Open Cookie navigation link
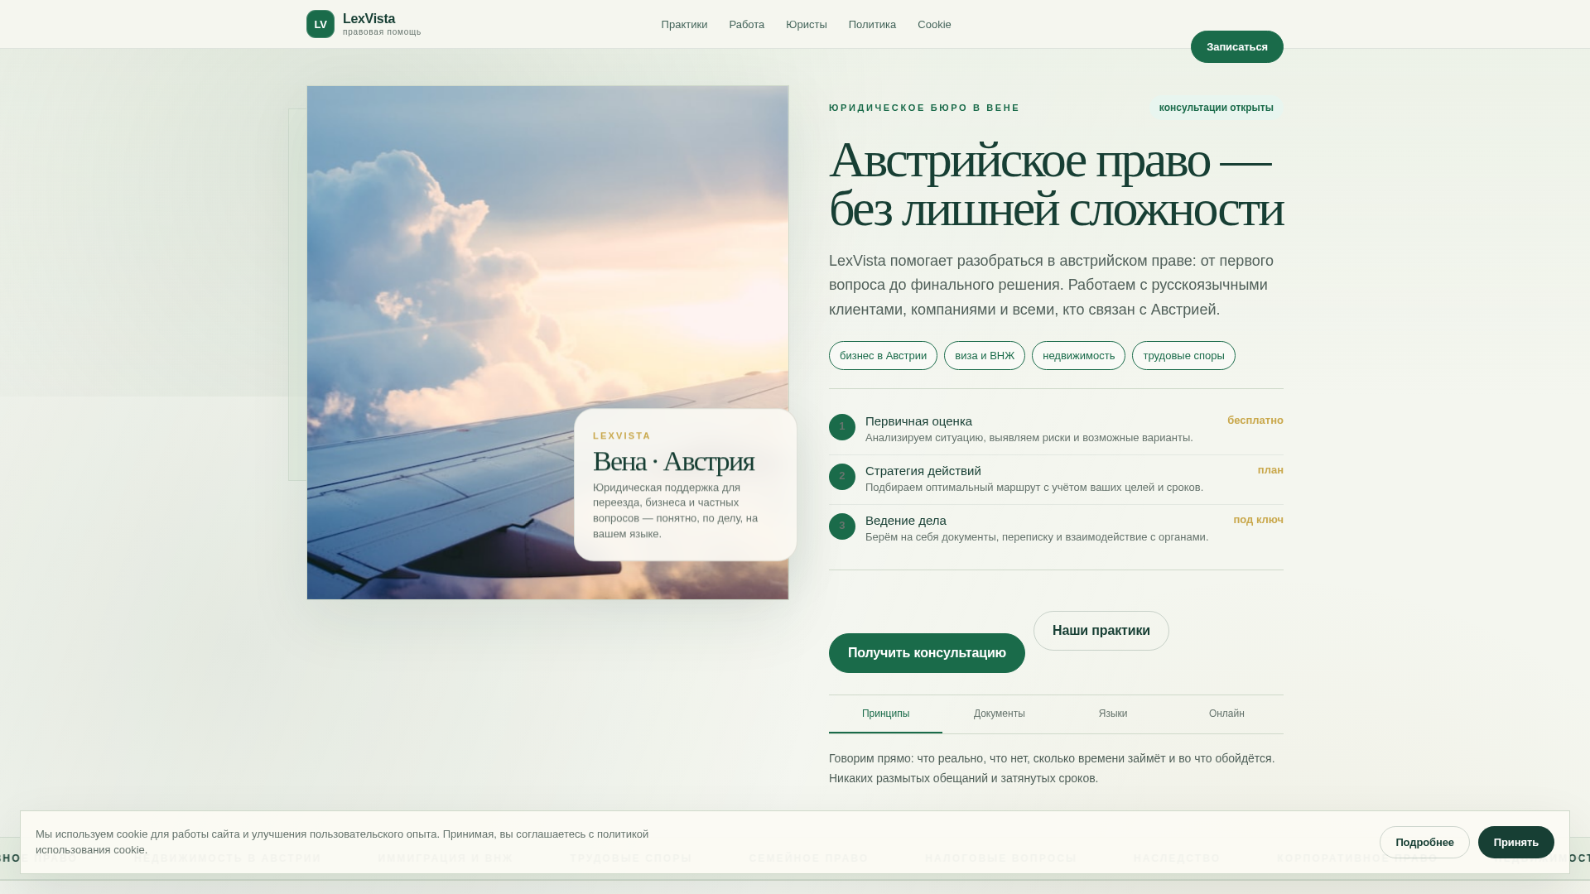 pyautogui.click(x=934, y=25)
